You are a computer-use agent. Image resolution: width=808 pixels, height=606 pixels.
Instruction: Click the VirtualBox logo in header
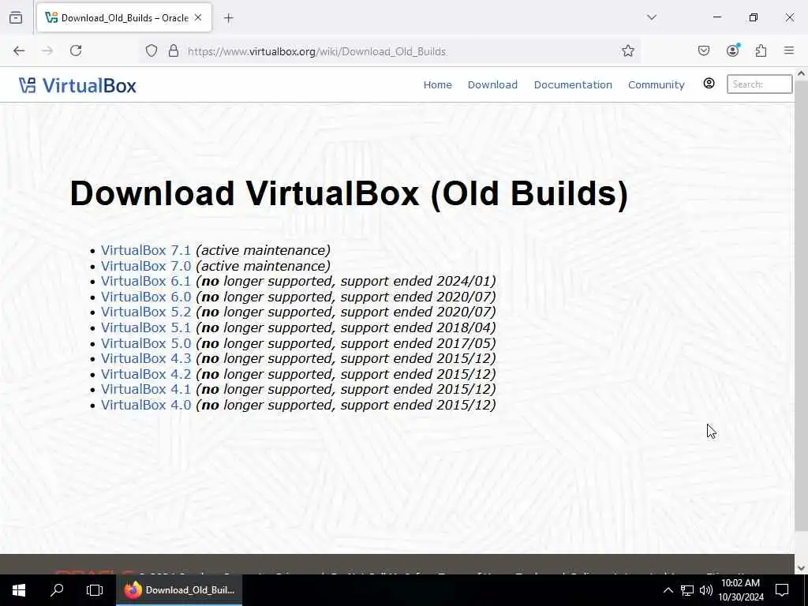(x=77, y=85)
